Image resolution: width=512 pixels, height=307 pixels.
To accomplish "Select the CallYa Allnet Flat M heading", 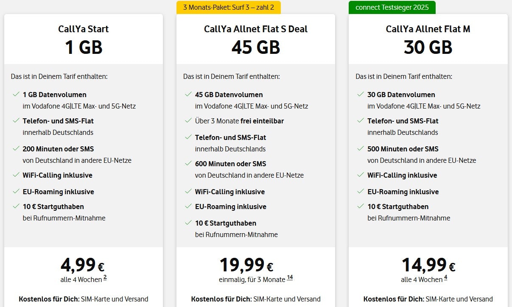I will 428,29.
